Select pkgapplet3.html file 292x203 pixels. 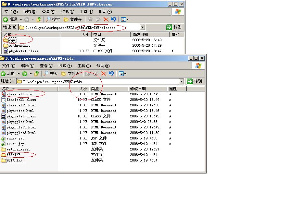coord(19,127)
